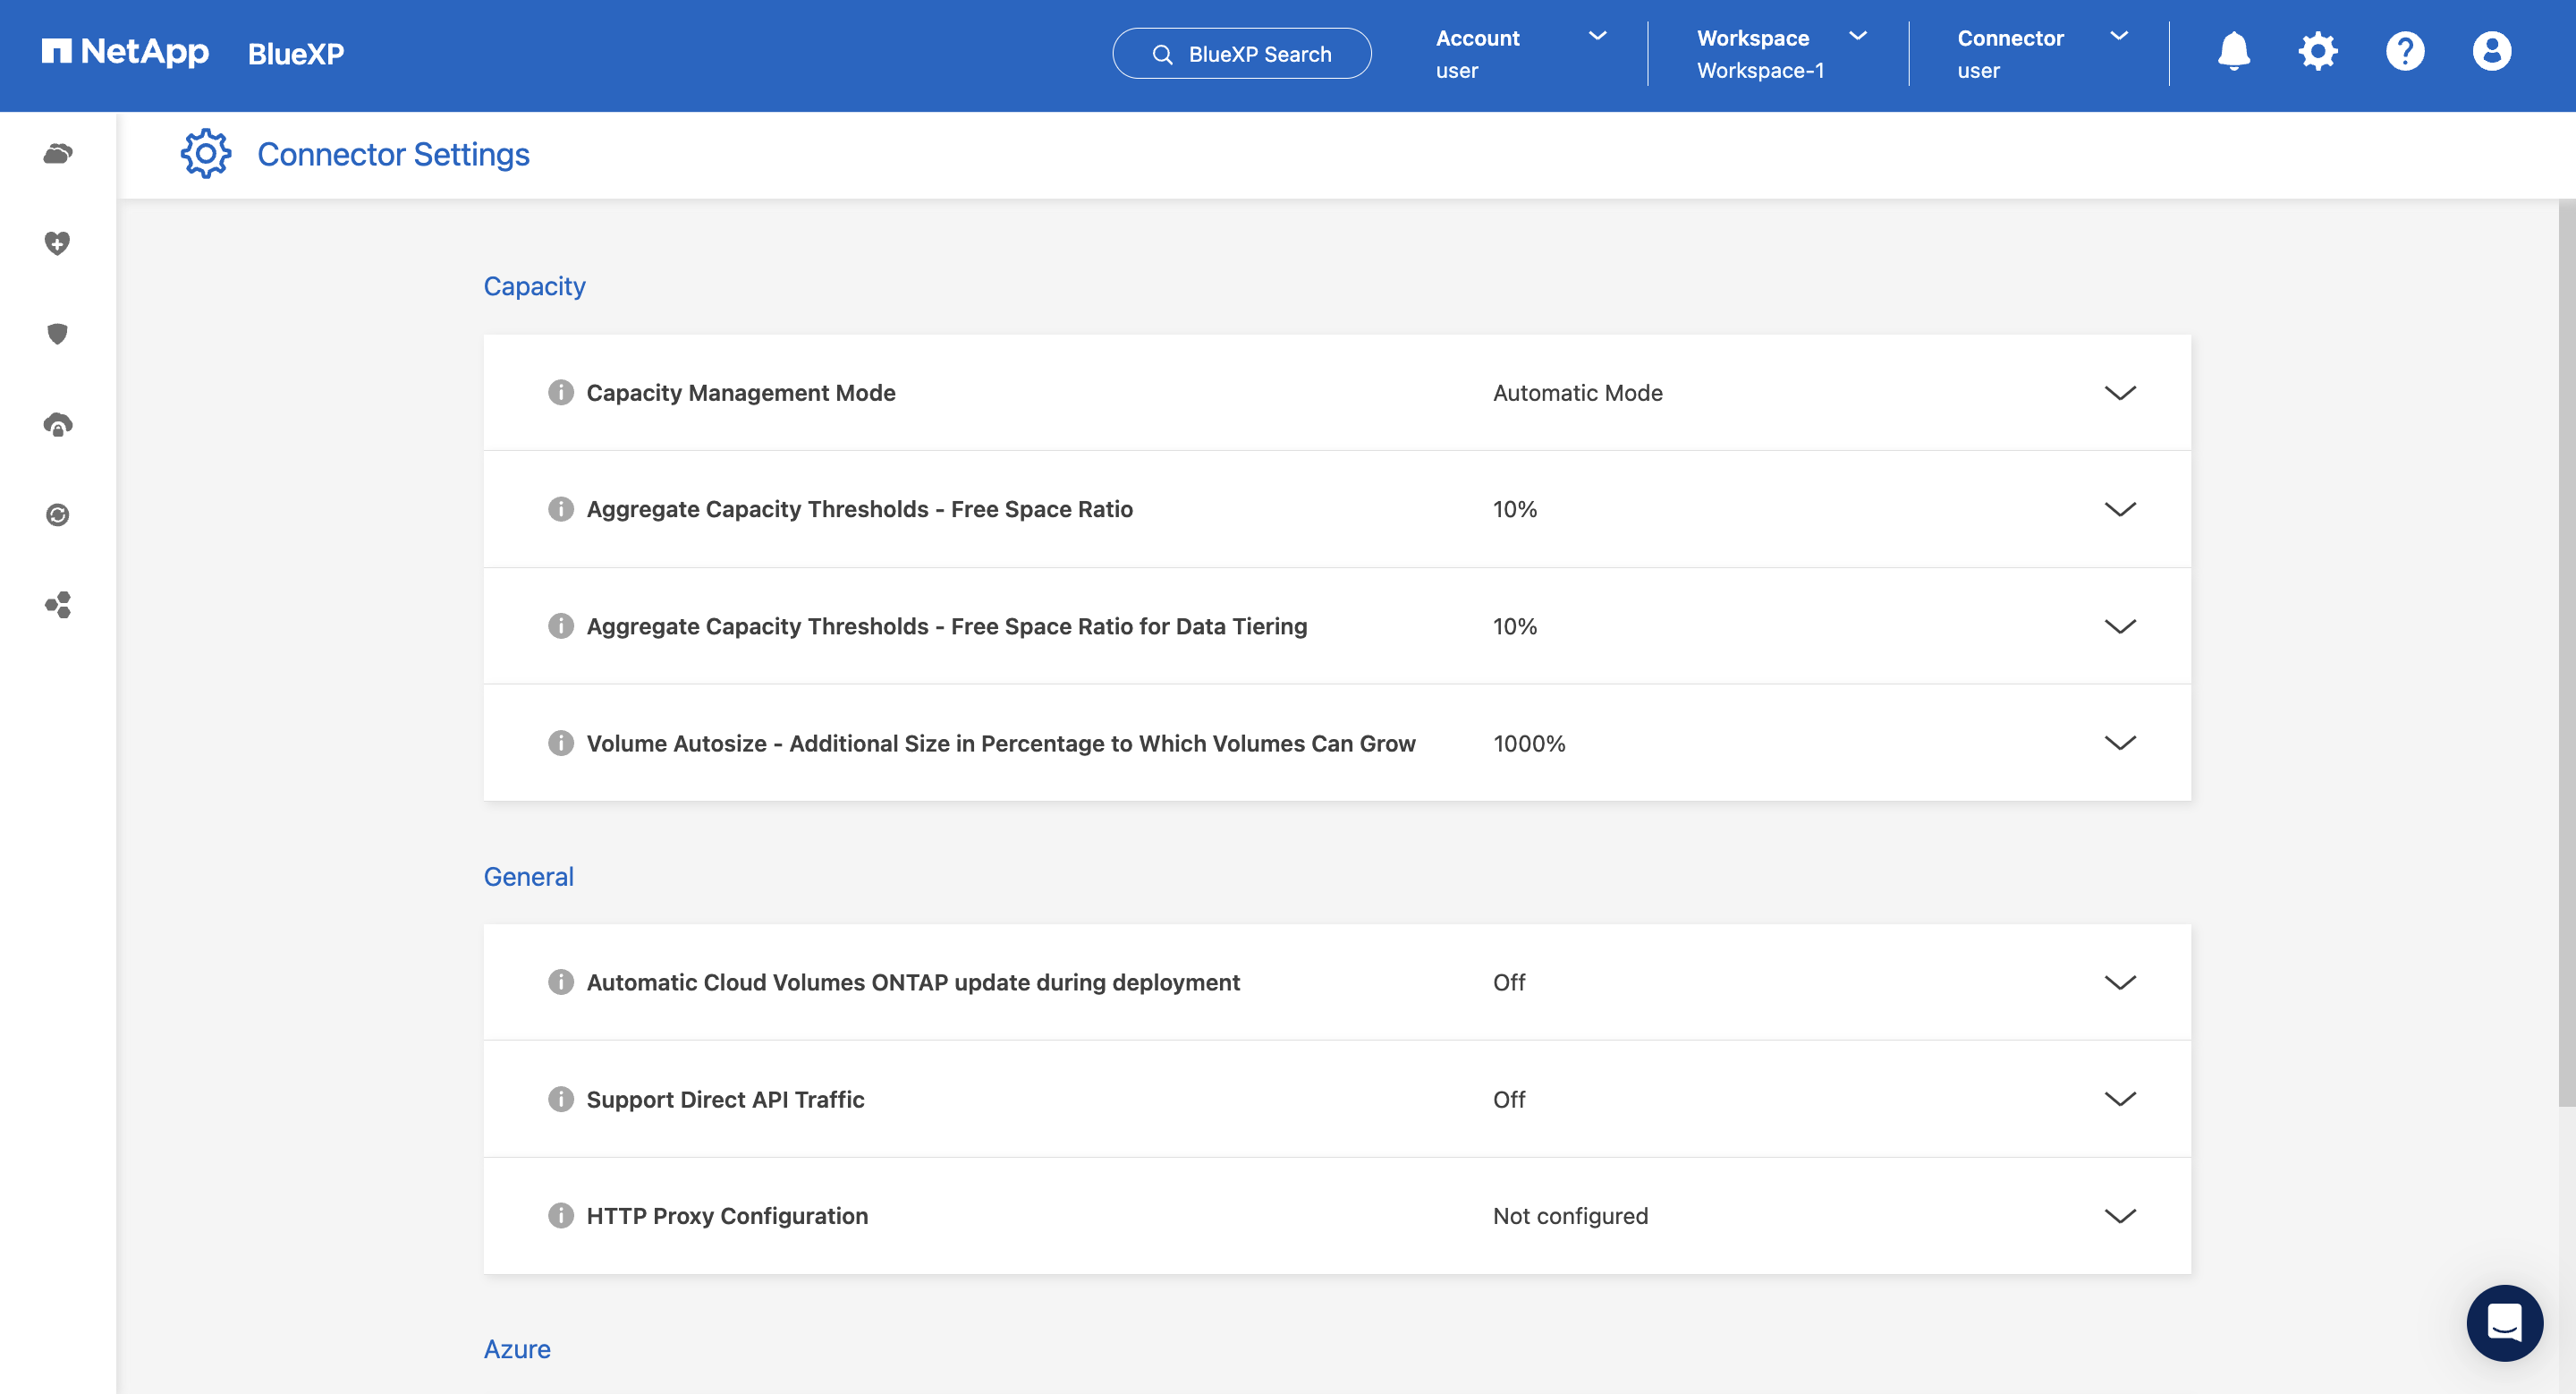The height and width of the screenshot is (1394, 2576).
Task: Open the Protection shield icon in sidebar
Action: click(58, 334)
